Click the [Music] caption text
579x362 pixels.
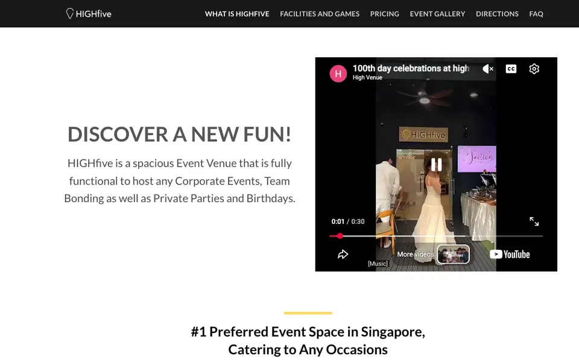(378, 264)
